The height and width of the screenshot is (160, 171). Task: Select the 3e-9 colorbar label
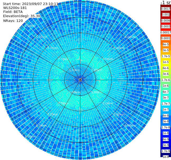point(165,145)
